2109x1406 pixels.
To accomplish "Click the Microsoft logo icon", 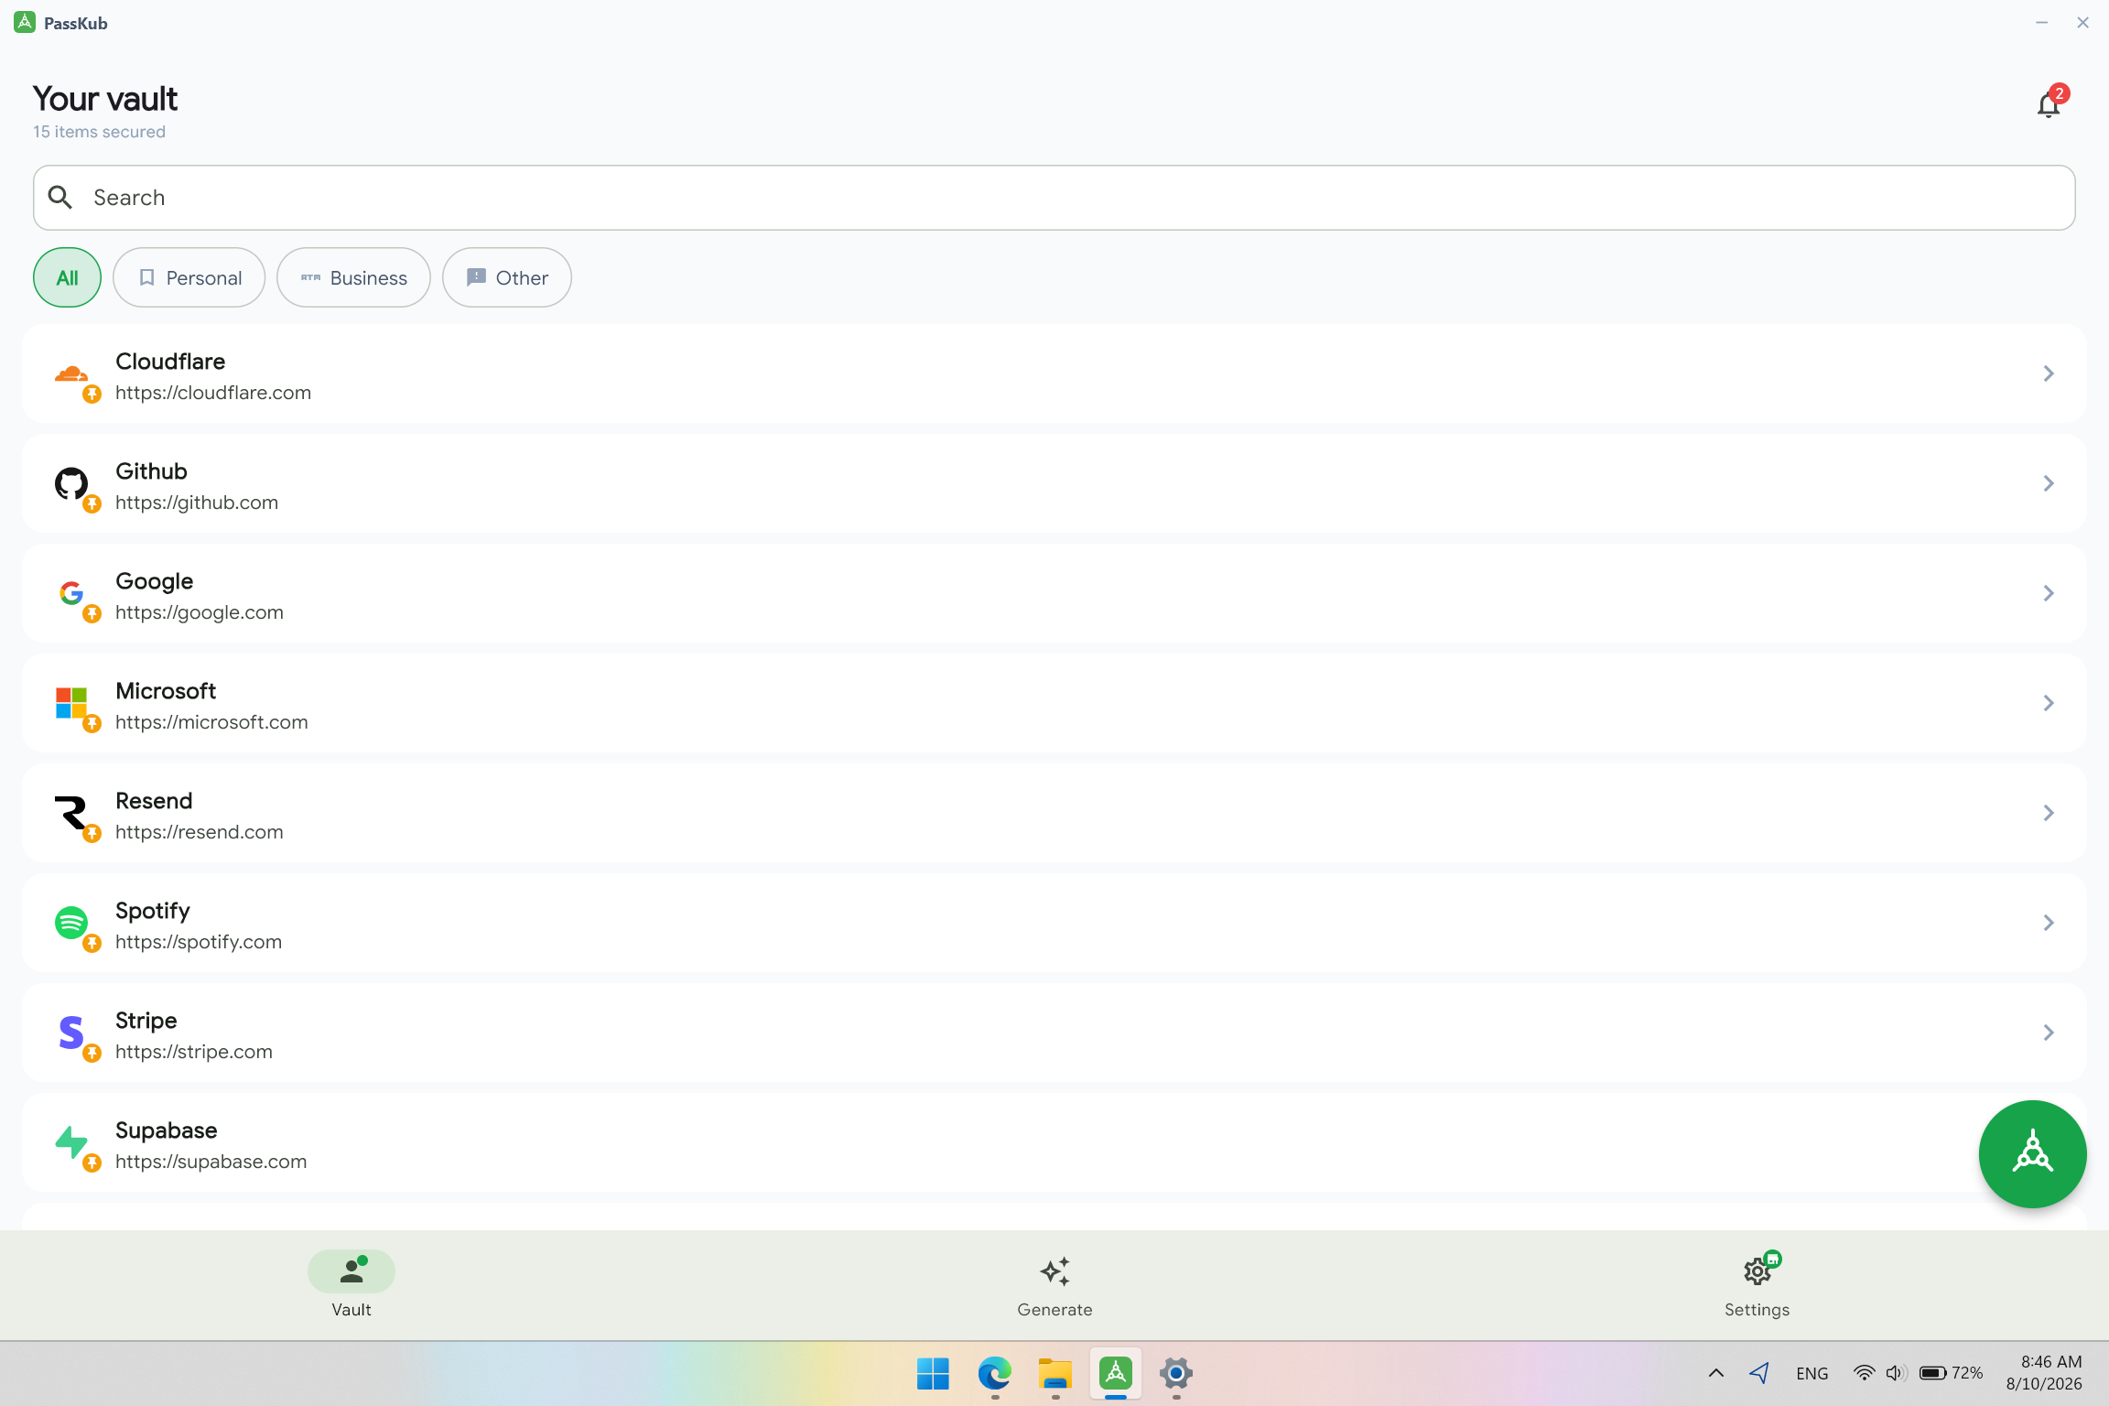I will click(71, 703).
